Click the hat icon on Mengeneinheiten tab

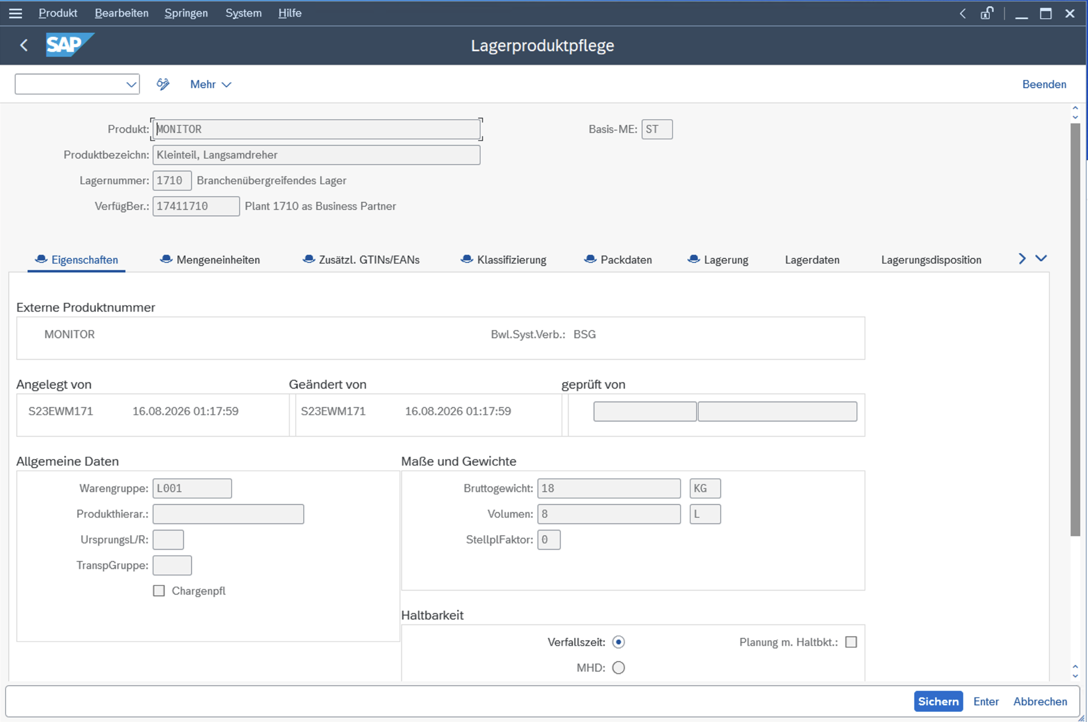point(166,259)
